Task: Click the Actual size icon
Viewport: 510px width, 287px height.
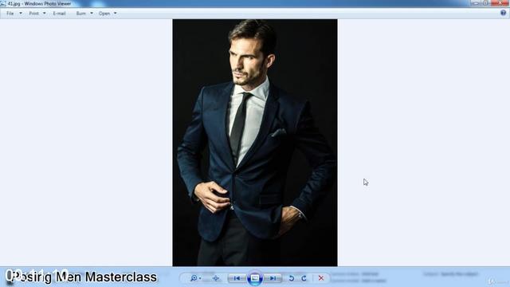Action: 216,278
